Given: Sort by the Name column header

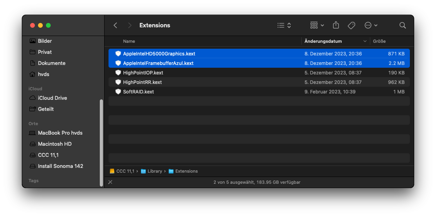Looking at the screenshot, I should pos(129,41).
